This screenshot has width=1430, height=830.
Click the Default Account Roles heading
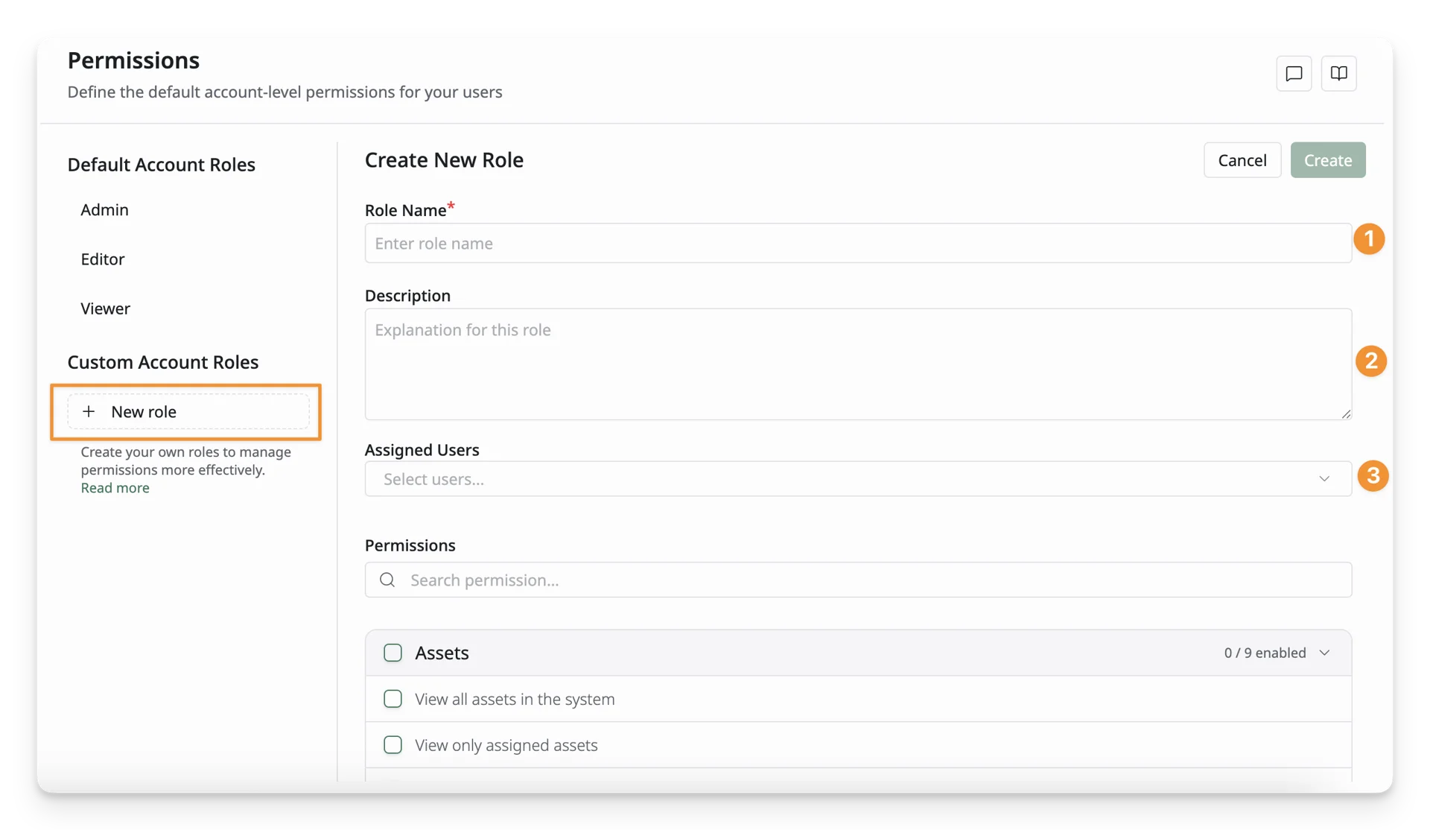(x=162, y=165)
